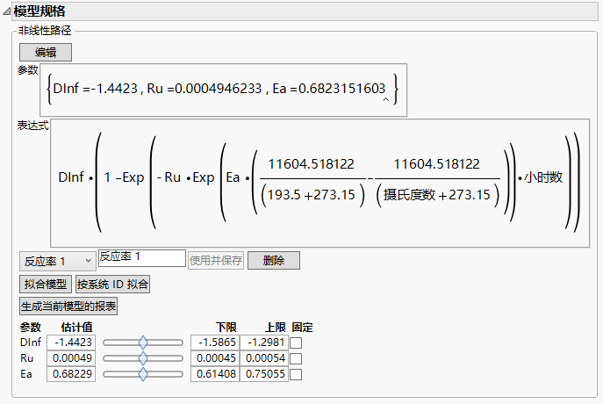Click the 按系统 ID 拟合 button
This screenshot has width=603, height=404.
point(112,285)
